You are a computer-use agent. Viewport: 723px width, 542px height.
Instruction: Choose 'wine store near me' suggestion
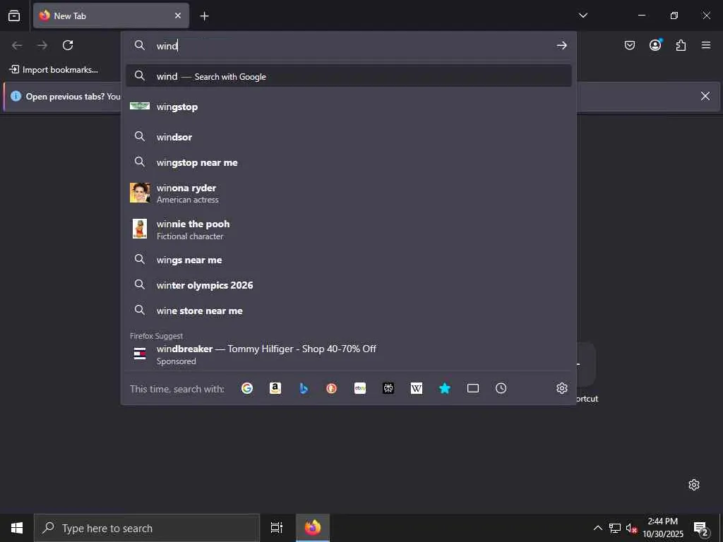click(x=349, y=311)
